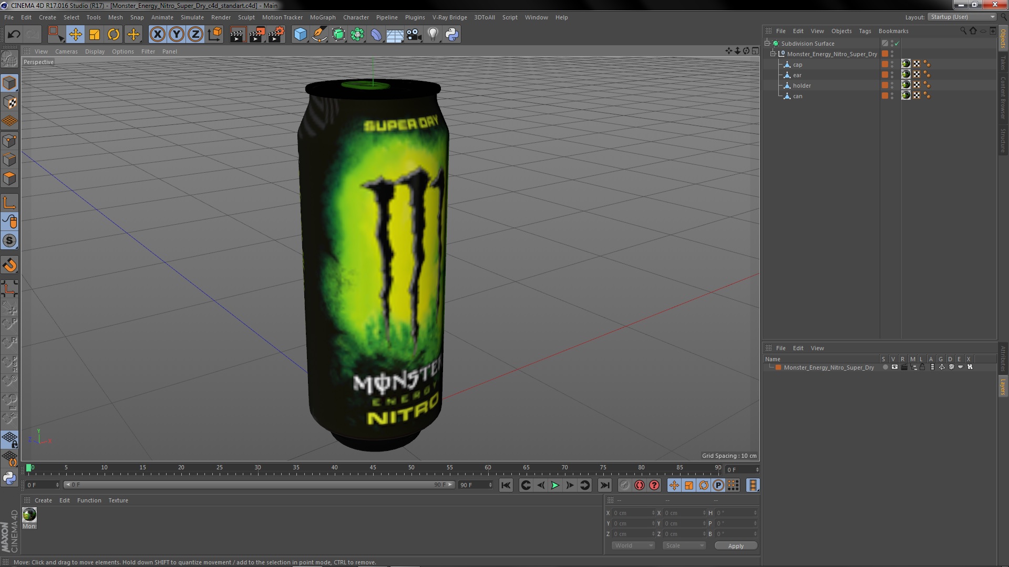
Task: Open the viewport Cameras menu
Action: (66, 51)
